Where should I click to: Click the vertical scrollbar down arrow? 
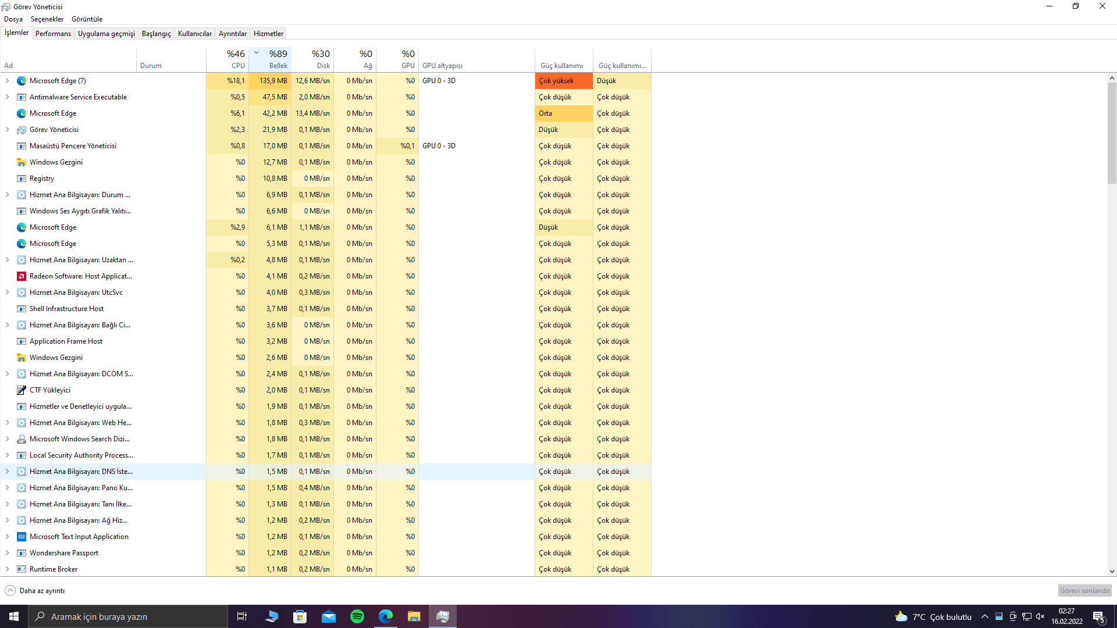click(x=1112, y=572)
